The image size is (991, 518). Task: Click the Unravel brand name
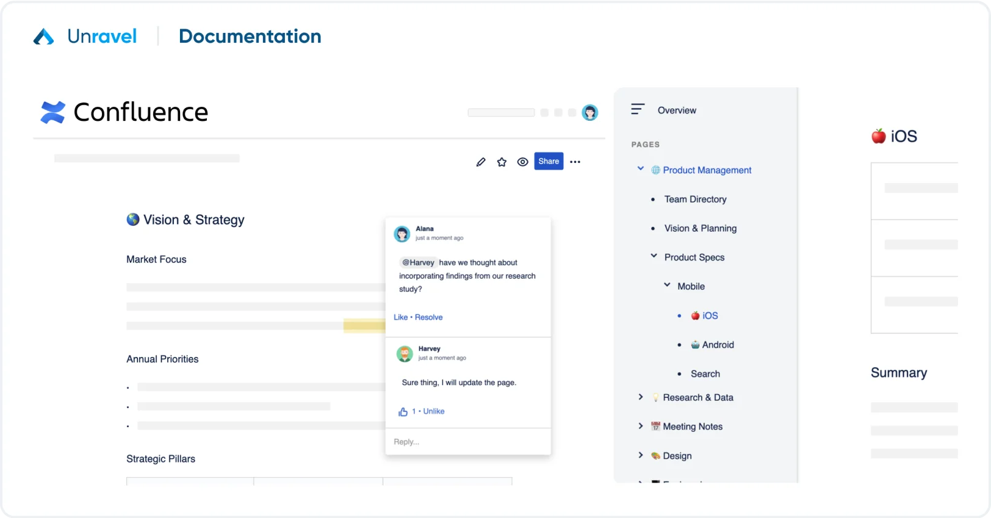click(102, 37)
